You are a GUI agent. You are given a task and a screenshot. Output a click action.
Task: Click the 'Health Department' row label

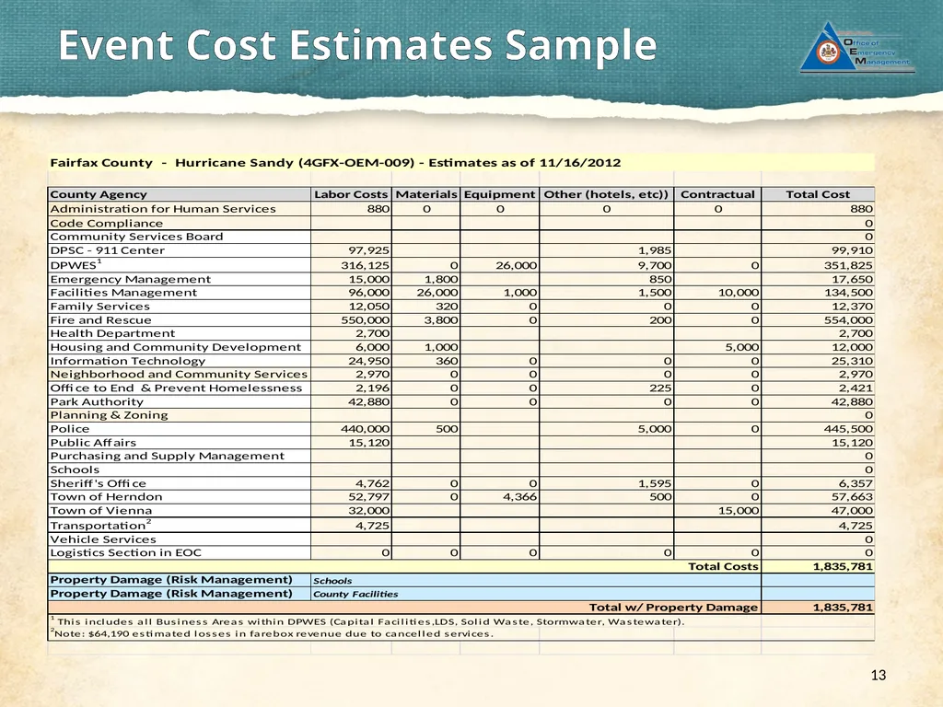[112, 333]
